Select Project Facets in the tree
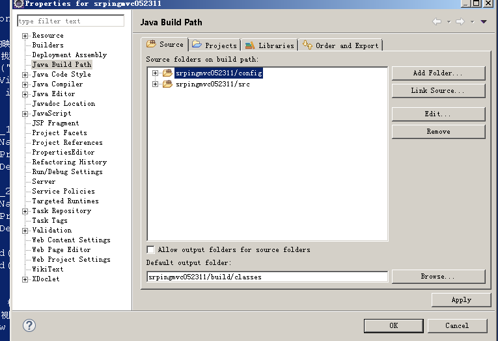 pyautogui.click(x=59, y=133)
